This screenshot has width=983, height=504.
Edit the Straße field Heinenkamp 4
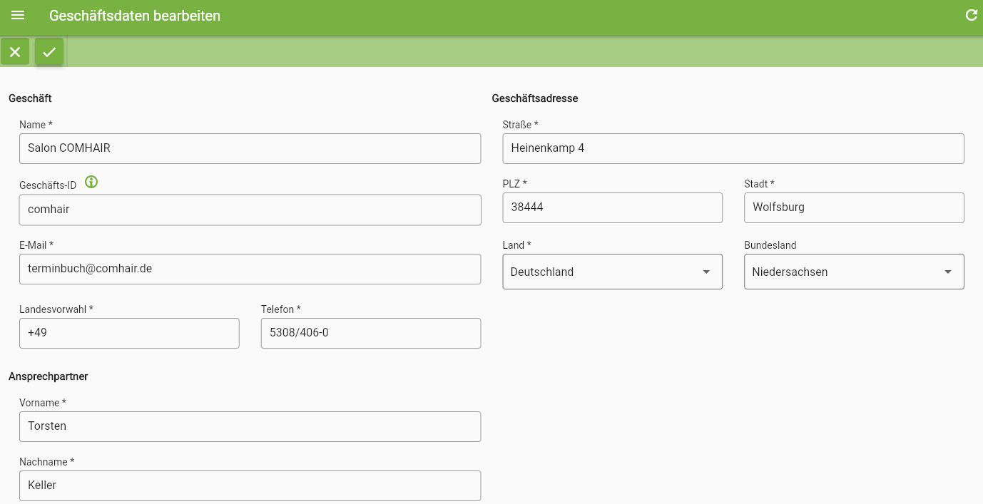click(733, 148)
